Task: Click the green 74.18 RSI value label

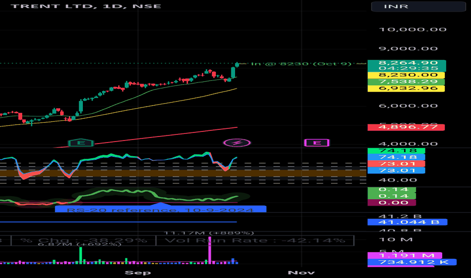Action: [x=396, y=151]
